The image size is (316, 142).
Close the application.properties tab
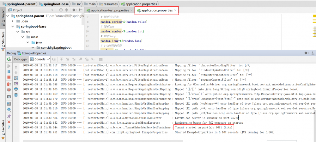point(175,10)
